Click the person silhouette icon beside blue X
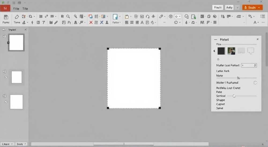This screenshot has height=147, width=268. 107,22
